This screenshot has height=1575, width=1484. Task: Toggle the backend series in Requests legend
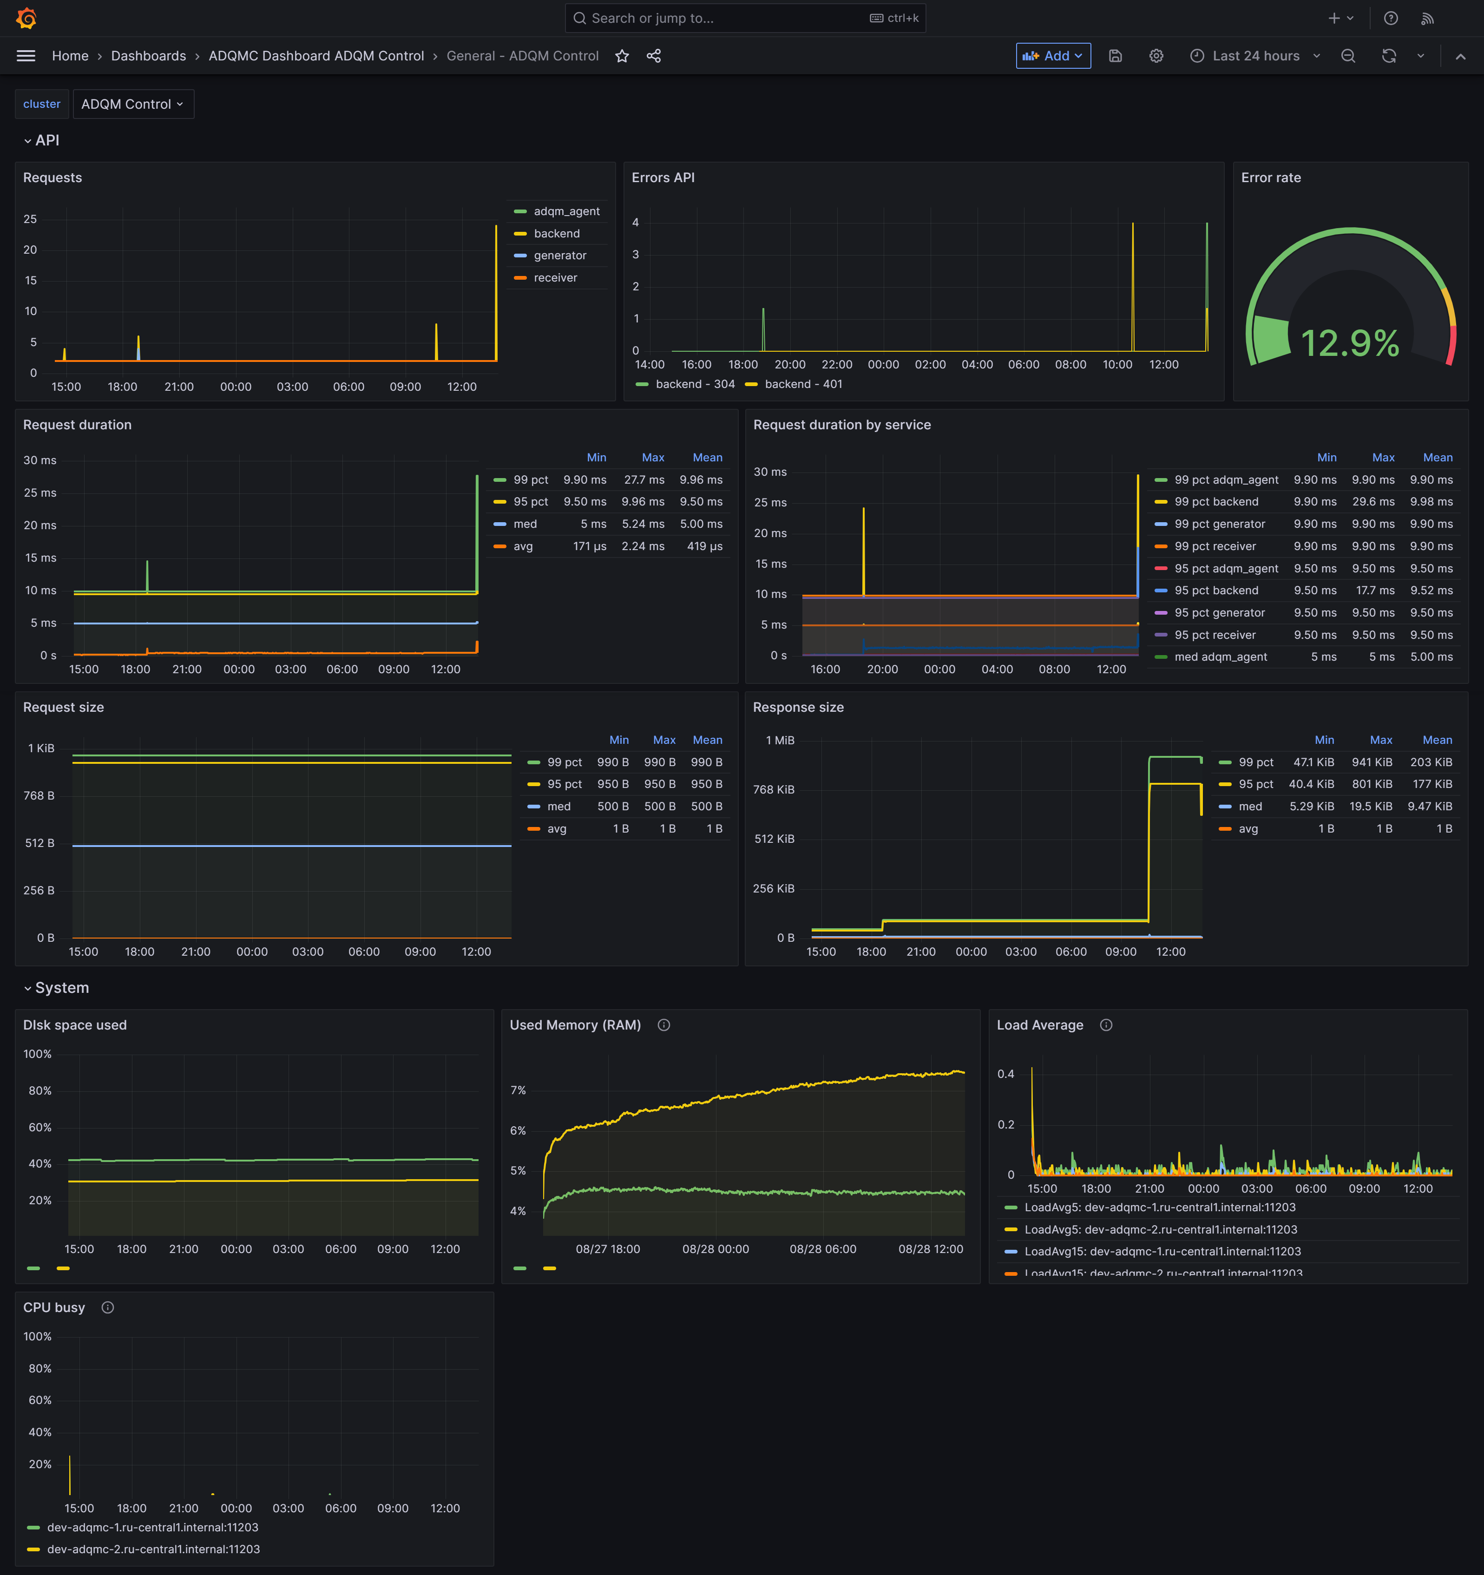tap(556, 233)
